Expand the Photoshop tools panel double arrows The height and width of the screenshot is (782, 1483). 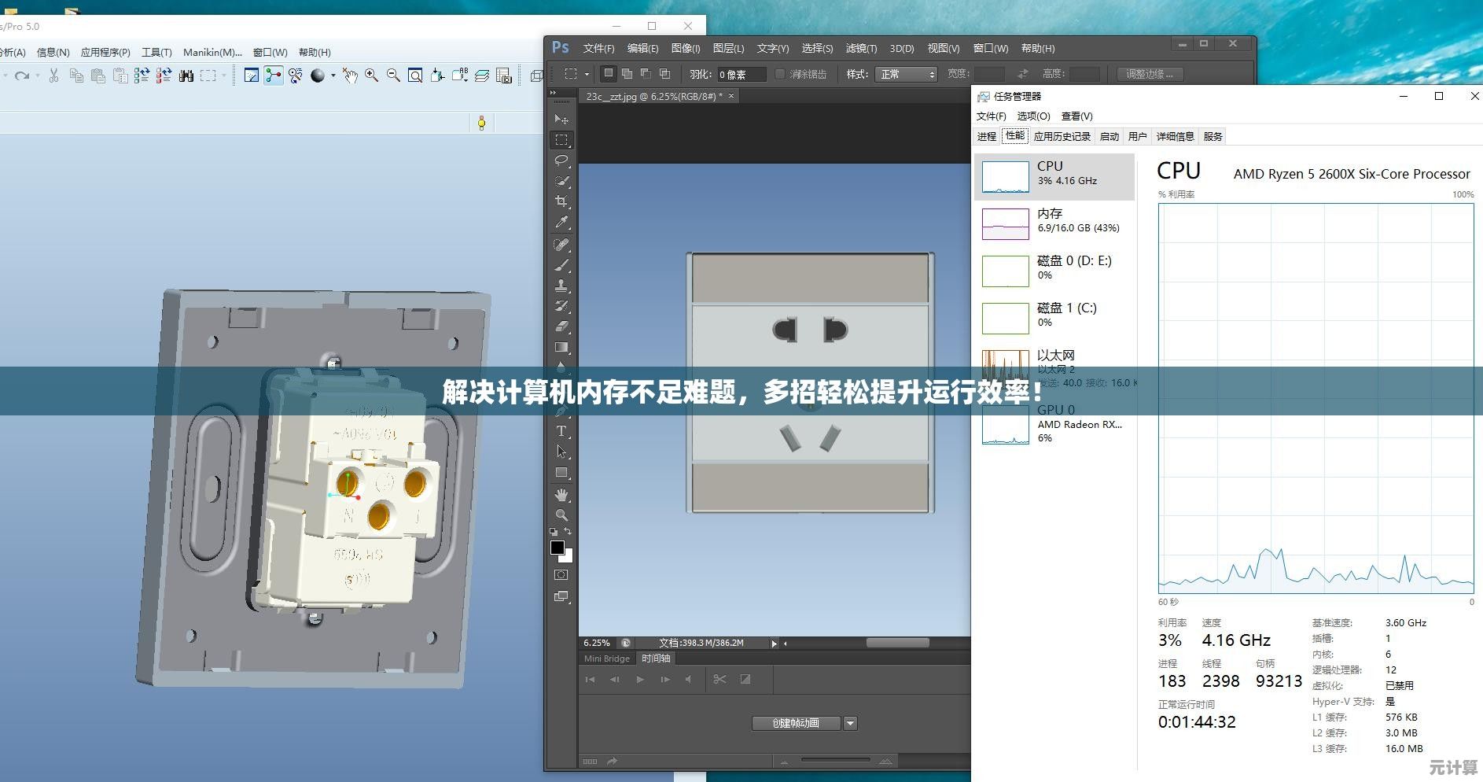coord(553,93)
